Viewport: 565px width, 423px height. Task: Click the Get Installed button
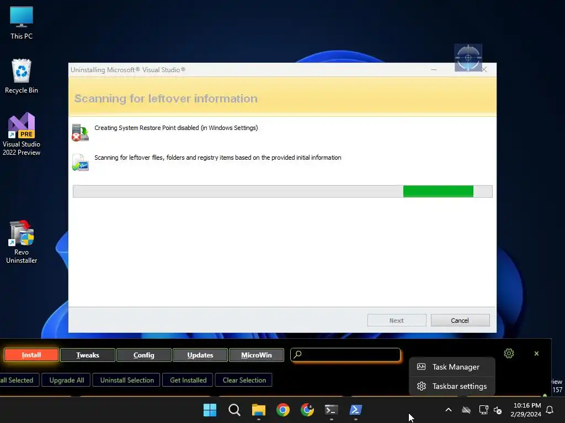[188, 380]
